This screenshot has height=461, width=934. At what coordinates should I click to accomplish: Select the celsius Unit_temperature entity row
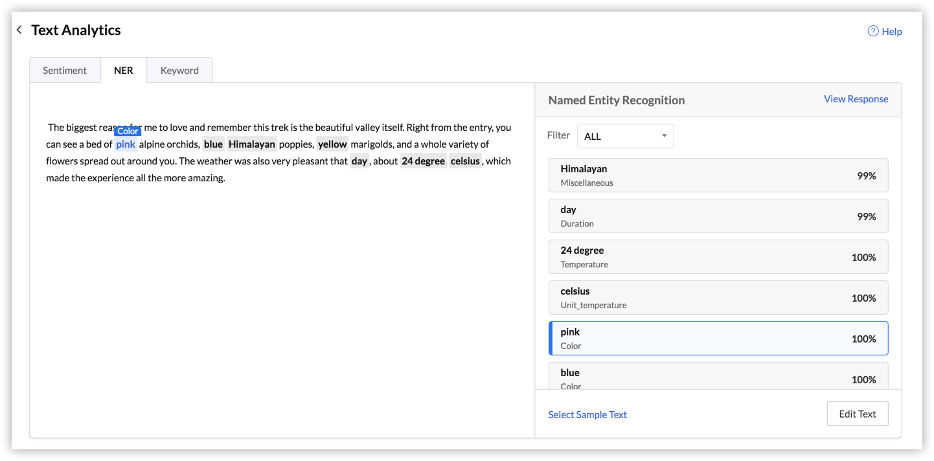click(x=718, y=298)
